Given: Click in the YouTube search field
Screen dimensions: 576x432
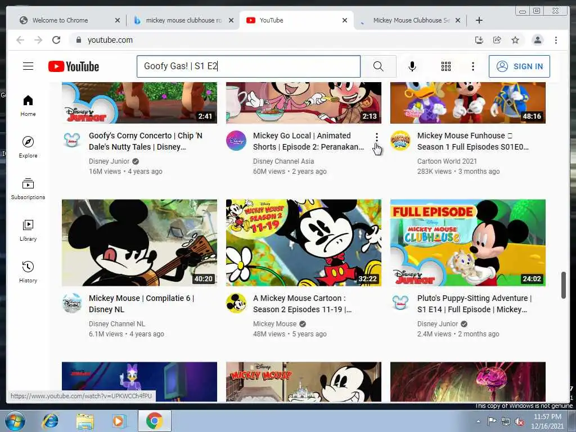Looking at the screenshot, I should tap(248, 66).
